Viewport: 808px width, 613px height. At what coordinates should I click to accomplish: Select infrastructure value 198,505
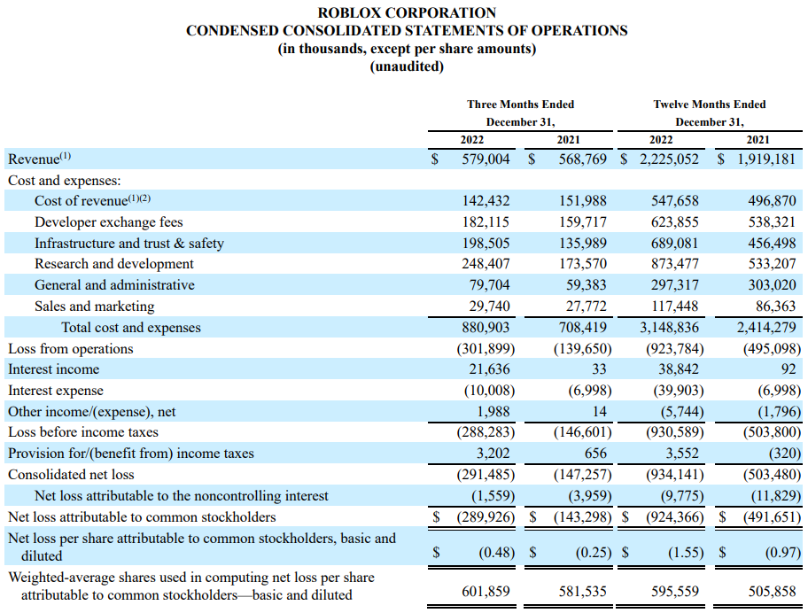click(x=486, y=243)
